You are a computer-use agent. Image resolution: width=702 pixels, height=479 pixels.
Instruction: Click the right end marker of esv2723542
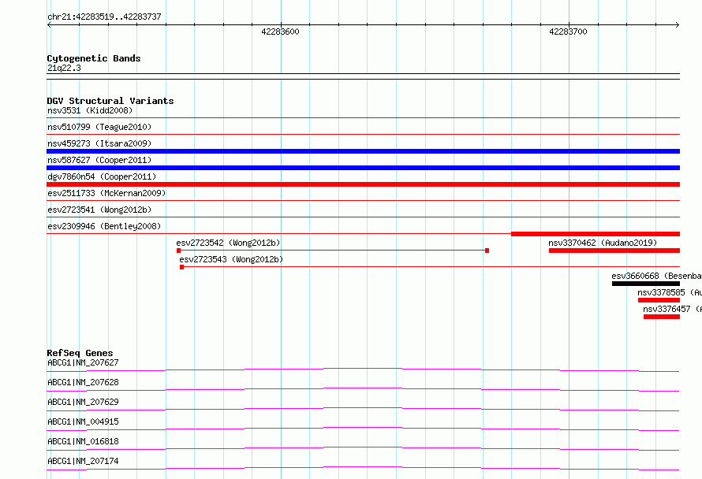(x=487, y=251)
